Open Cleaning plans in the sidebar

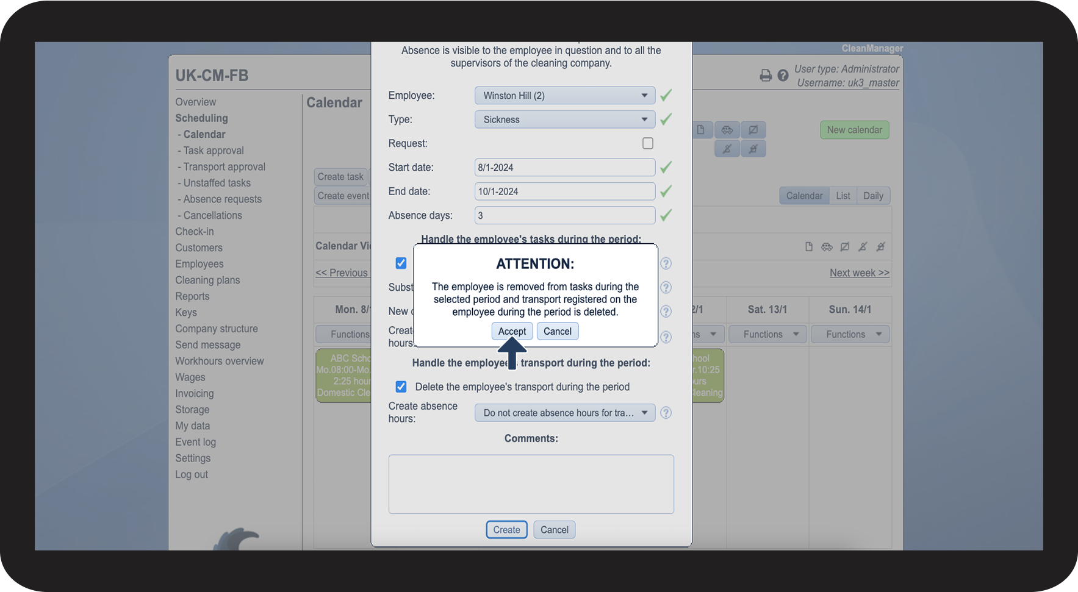pyautogui.click(x=207, y=280)
